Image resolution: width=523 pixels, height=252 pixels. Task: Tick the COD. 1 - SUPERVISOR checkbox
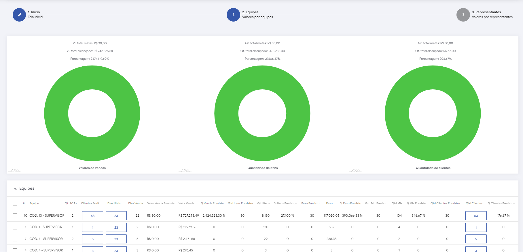(15, 227)
